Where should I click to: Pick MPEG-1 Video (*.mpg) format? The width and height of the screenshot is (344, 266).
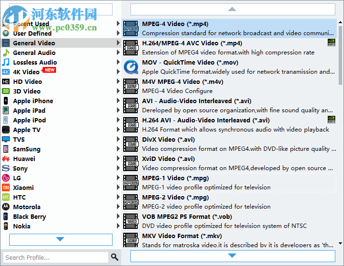click(x=229, y=183)
